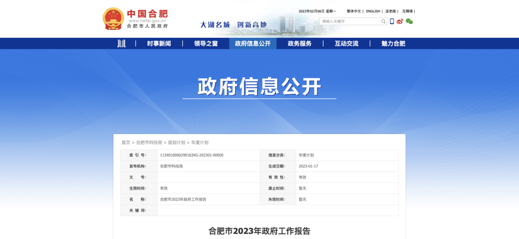Click 合肥市科技局 in the breadcrumb
Viewport: 519px width, 239px height.
(x=149, y=143)
